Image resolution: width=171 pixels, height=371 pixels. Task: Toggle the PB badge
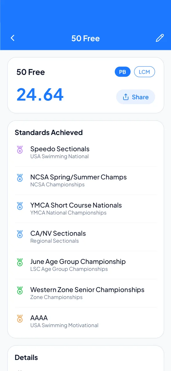pyautogui.click(x=123, y=72)
